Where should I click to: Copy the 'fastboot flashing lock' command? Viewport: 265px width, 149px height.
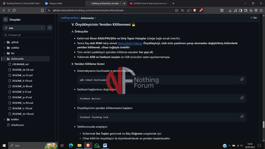pyautogui.click(x=242, y=117)
